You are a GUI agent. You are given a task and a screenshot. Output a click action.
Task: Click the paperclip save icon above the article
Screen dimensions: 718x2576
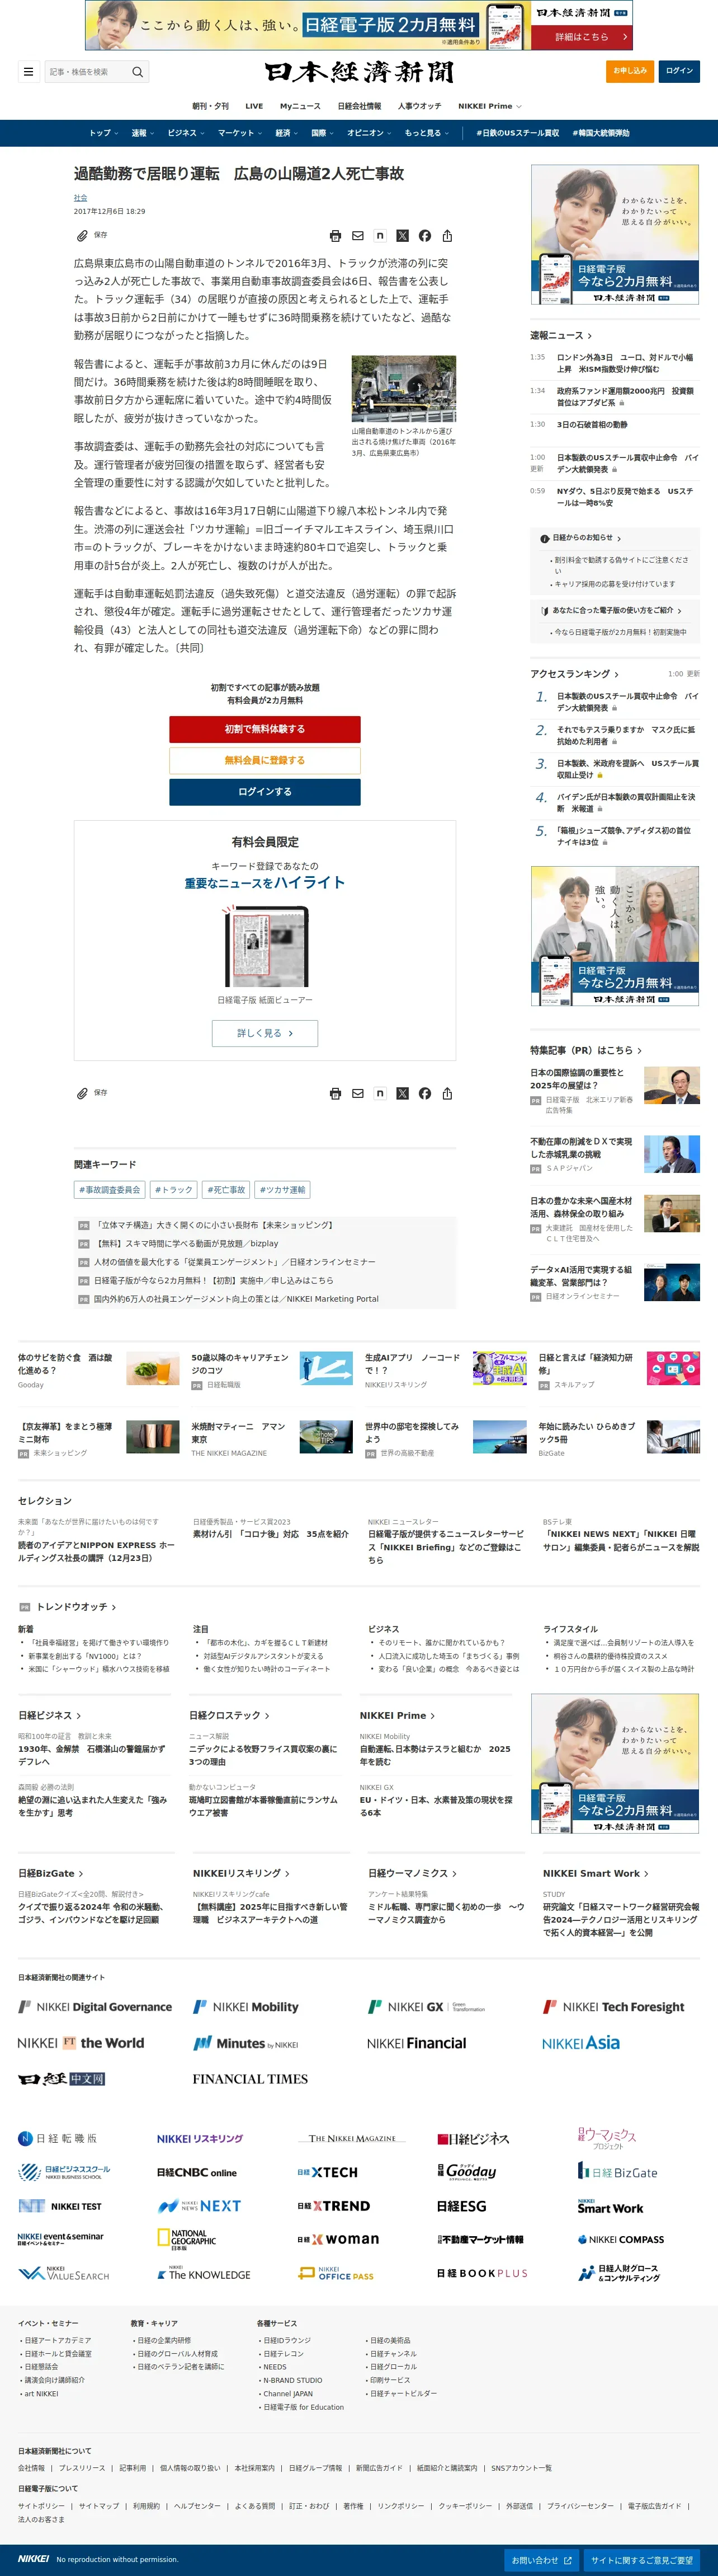click(82, 236)
